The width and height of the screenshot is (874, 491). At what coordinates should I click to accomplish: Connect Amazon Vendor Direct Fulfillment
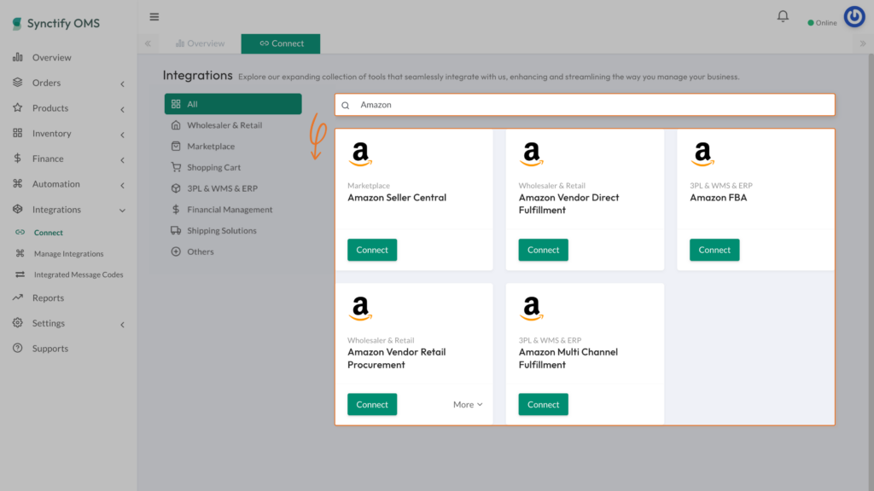(544, 250)
